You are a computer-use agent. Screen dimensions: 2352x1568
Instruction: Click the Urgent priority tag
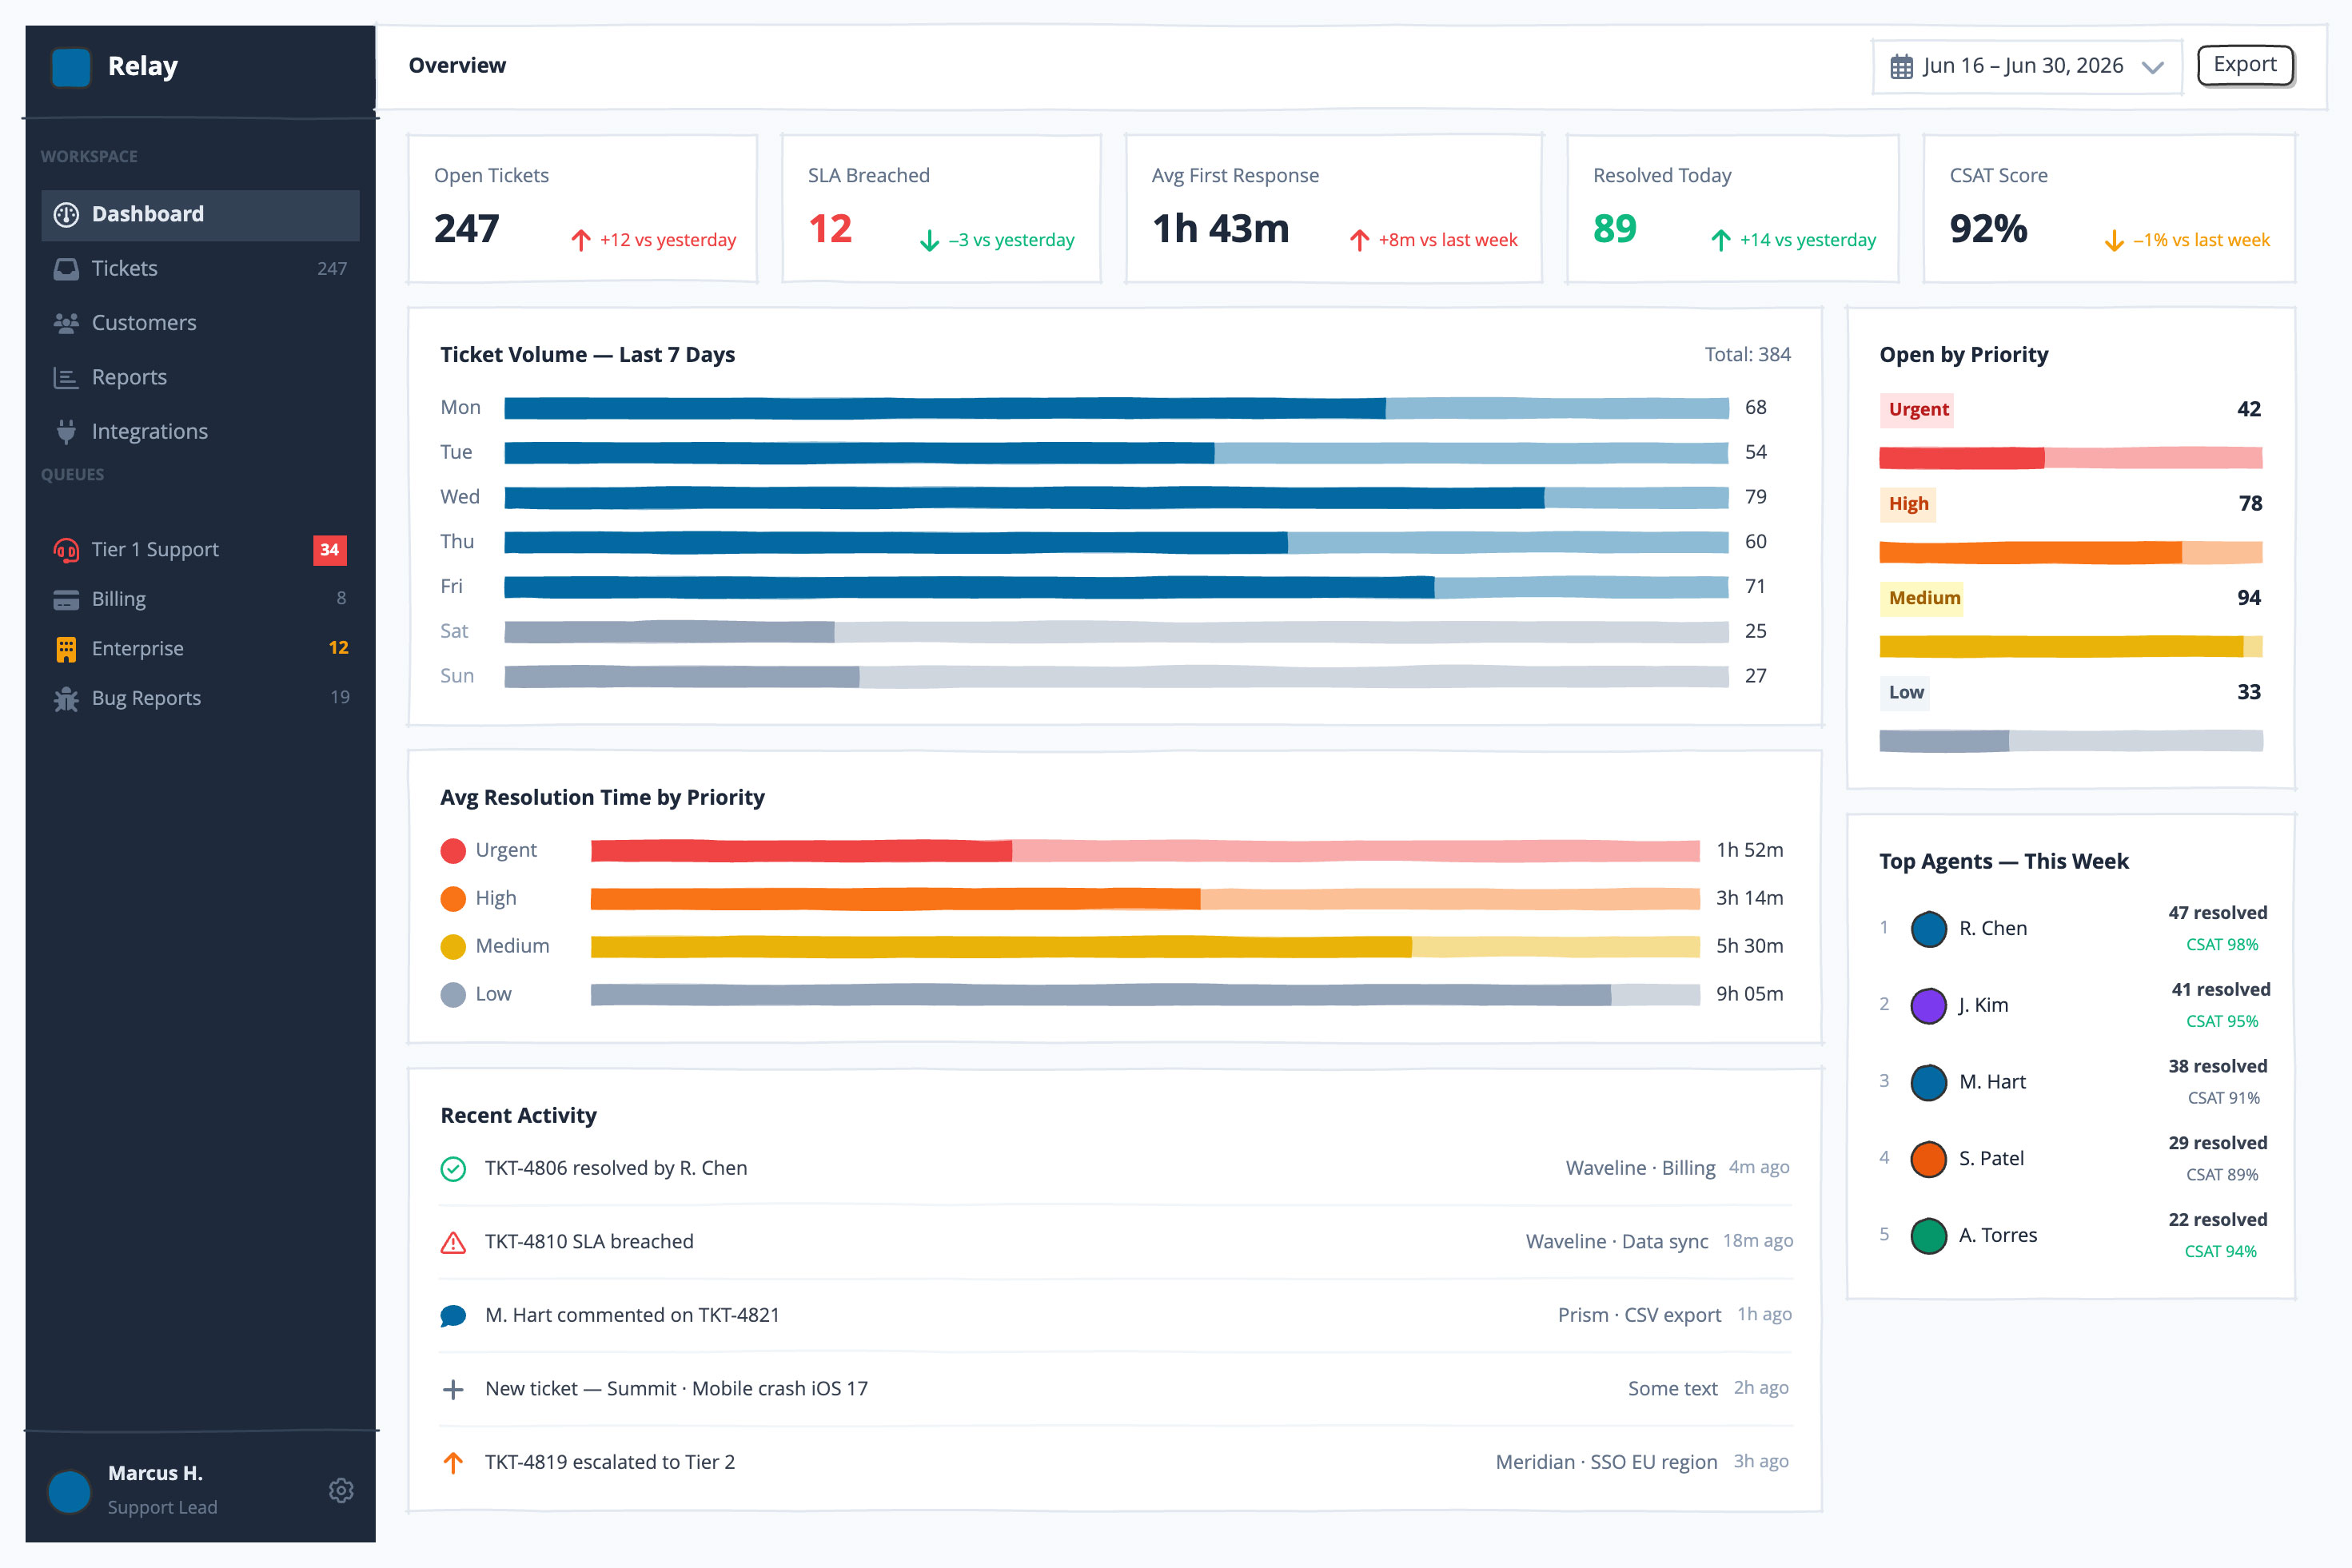(1918, 409)
